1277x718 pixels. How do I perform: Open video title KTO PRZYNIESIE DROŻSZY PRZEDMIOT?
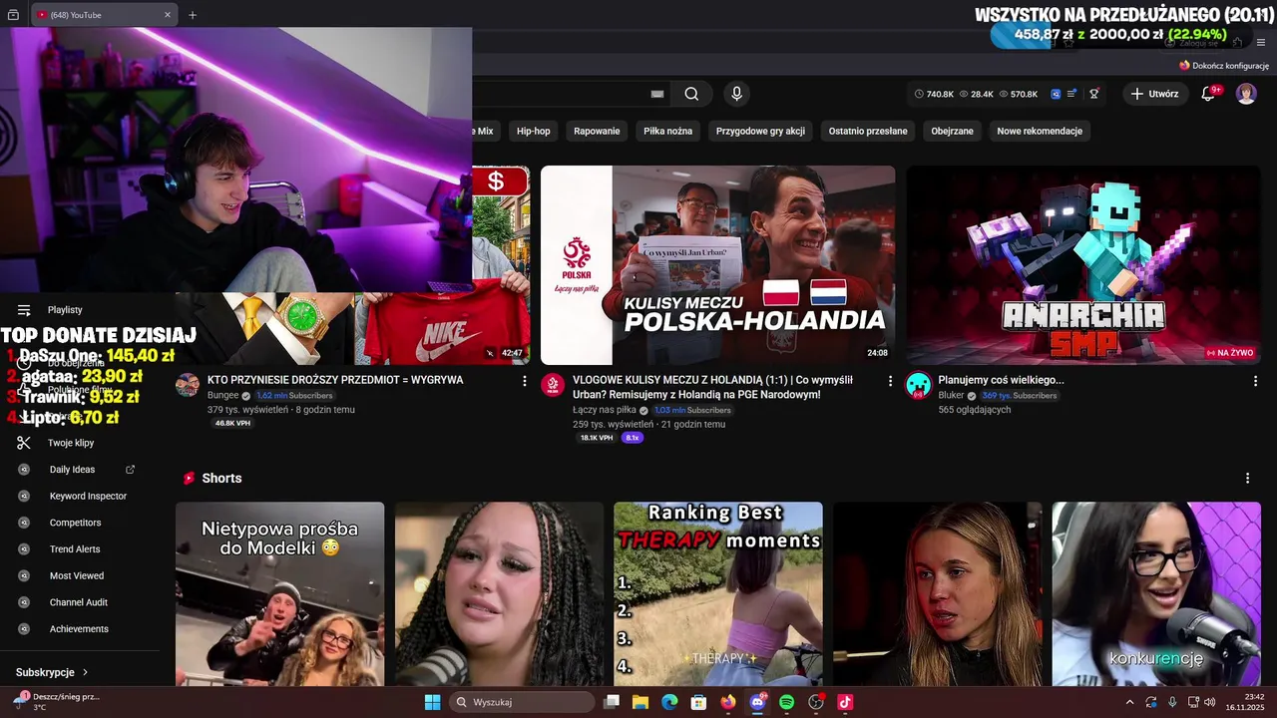pyautogui.click(x=335, y=380)
